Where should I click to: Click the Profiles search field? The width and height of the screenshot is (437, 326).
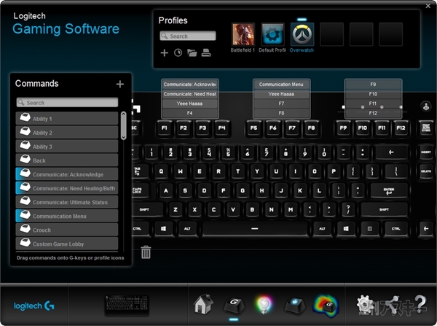[188, 36]
